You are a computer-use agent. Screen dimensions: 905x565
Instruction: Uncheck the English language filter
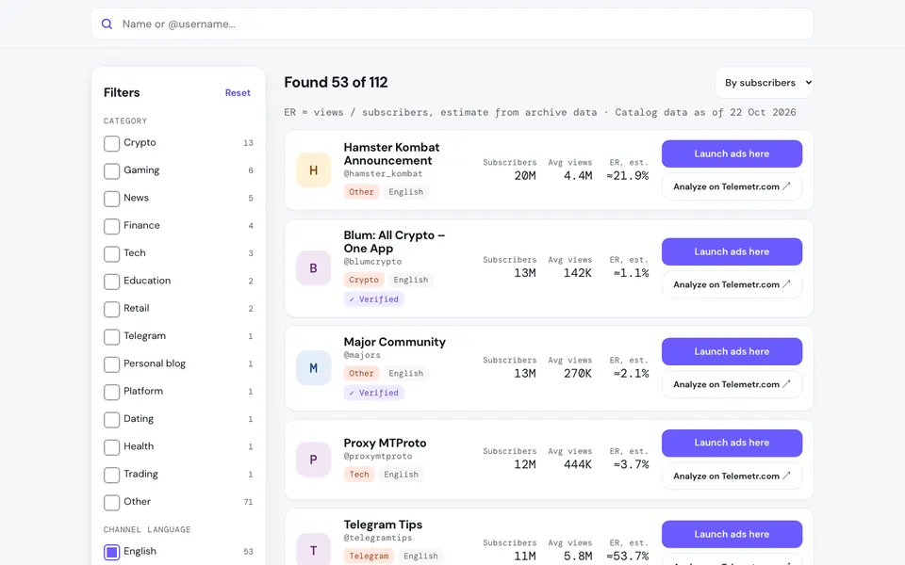111,553
